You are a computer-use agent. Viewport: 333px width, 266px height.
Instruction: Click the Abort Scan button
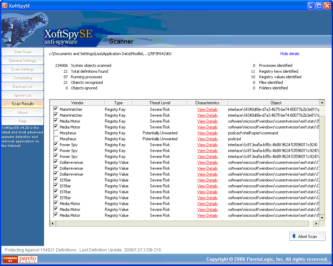307,236
